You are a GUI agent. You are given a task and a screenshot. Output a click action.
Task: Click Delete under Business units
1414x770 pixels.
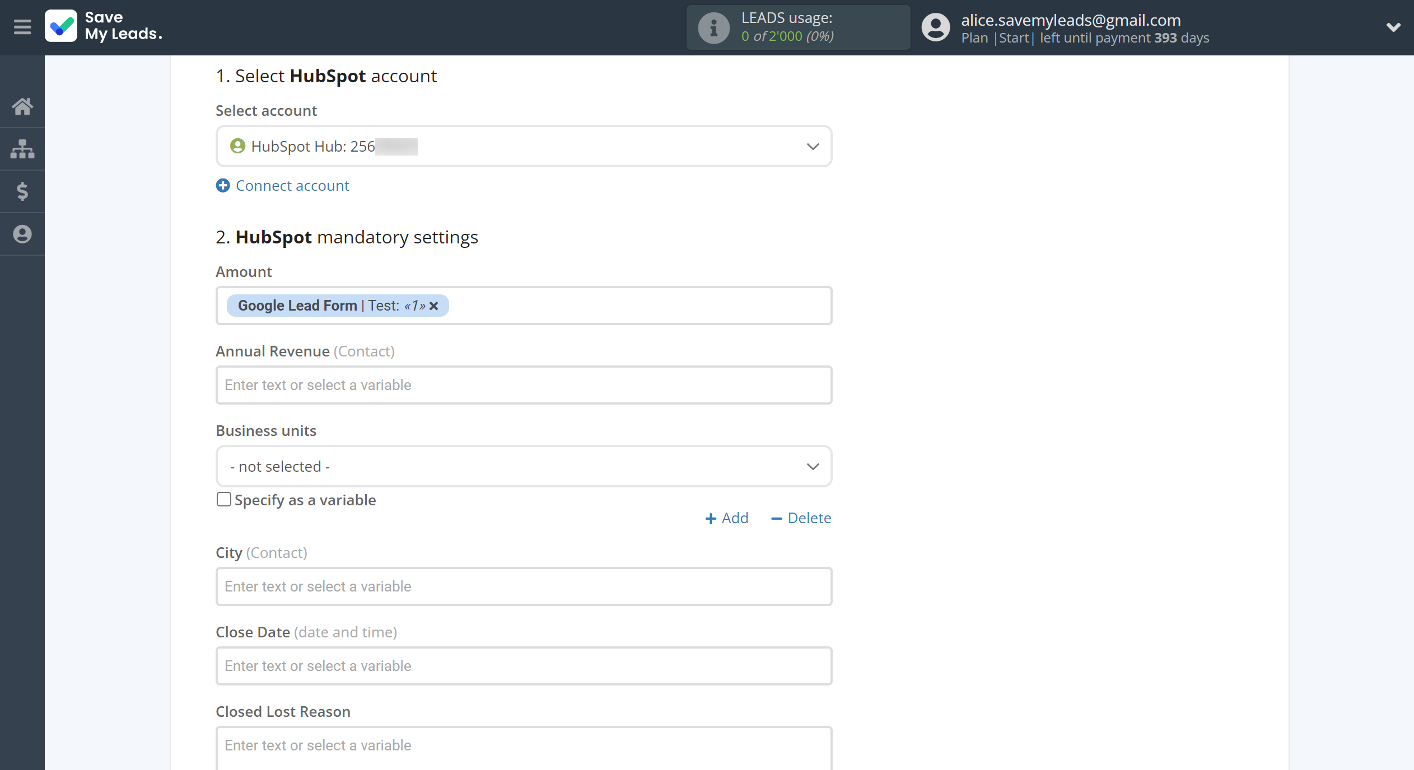click(x=801, y=518)
